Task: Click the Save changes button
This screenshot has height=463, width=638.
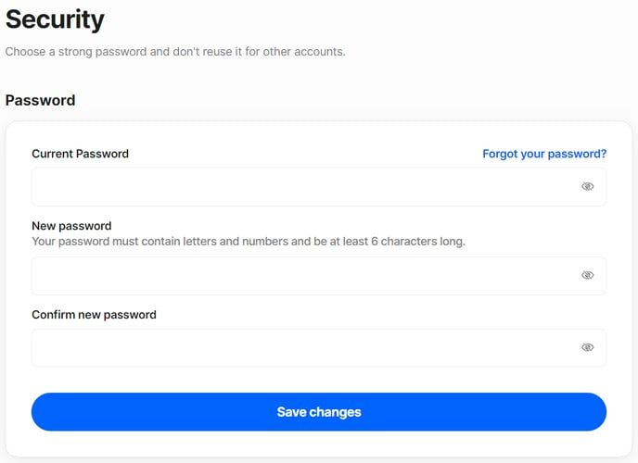Action: point(319,412)
